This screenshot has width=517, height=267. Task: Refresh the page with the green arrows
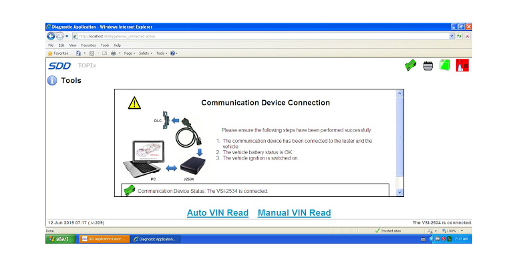click(x=459, y=36)
